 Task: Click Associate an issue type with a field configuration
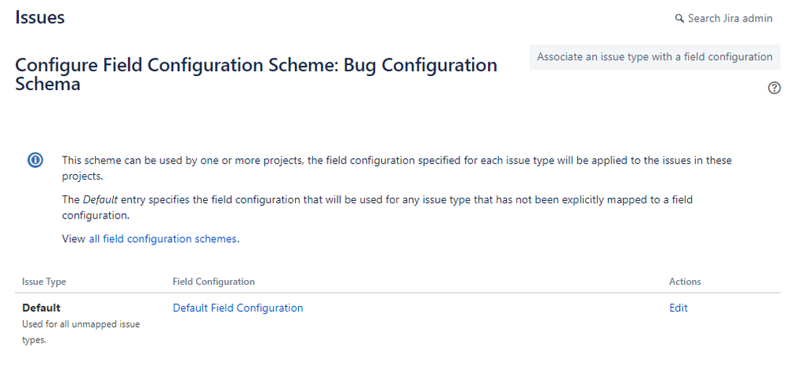[x=655, y=57]
